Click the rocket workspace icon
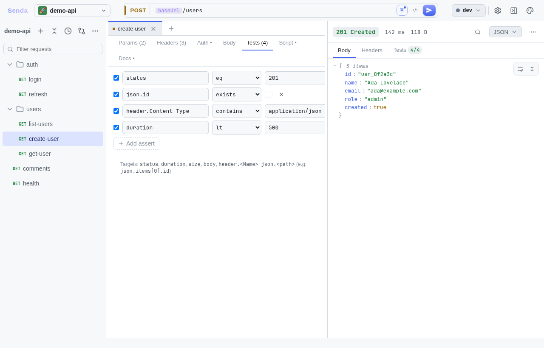The height and width of the screenshot is (348, 544). 42,11
